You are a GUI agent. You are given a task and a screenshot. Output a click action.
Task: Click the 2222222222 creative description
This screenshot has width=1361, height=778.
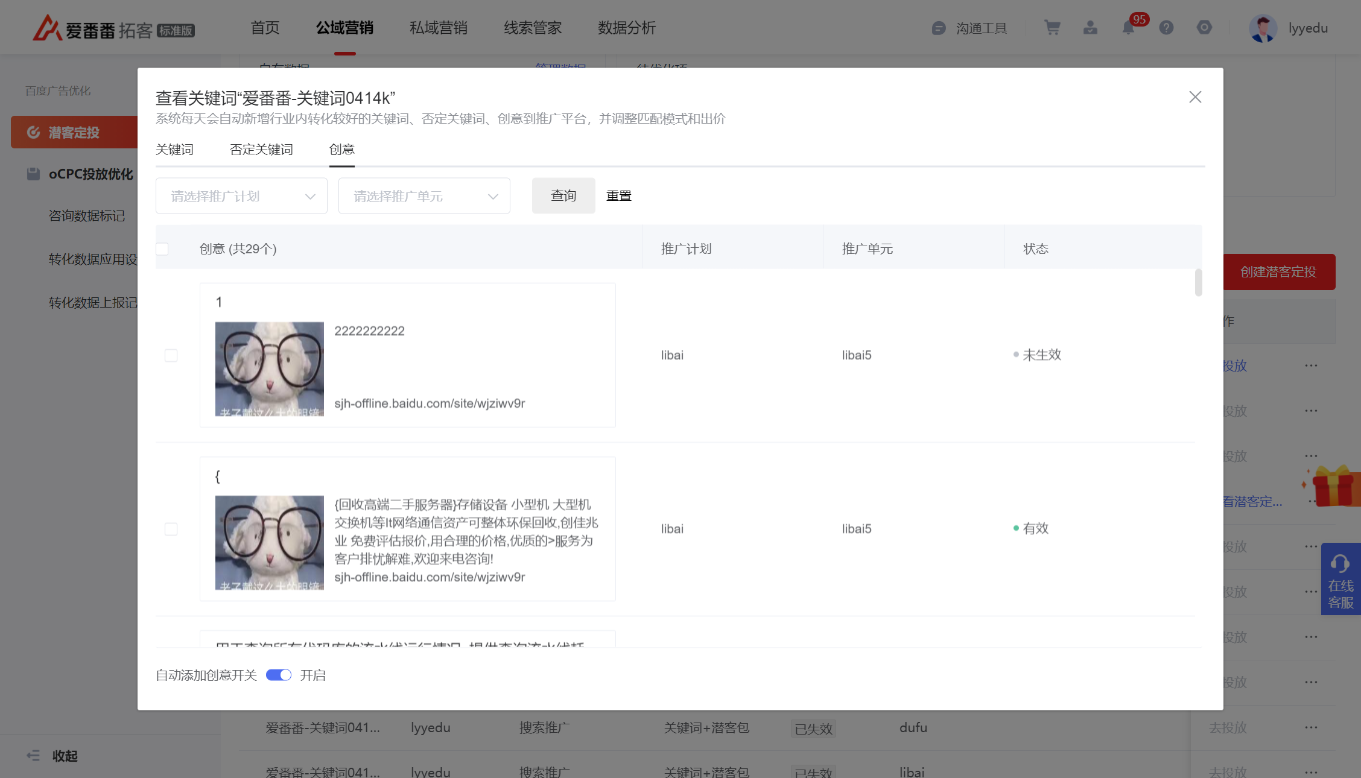(370, 331)
